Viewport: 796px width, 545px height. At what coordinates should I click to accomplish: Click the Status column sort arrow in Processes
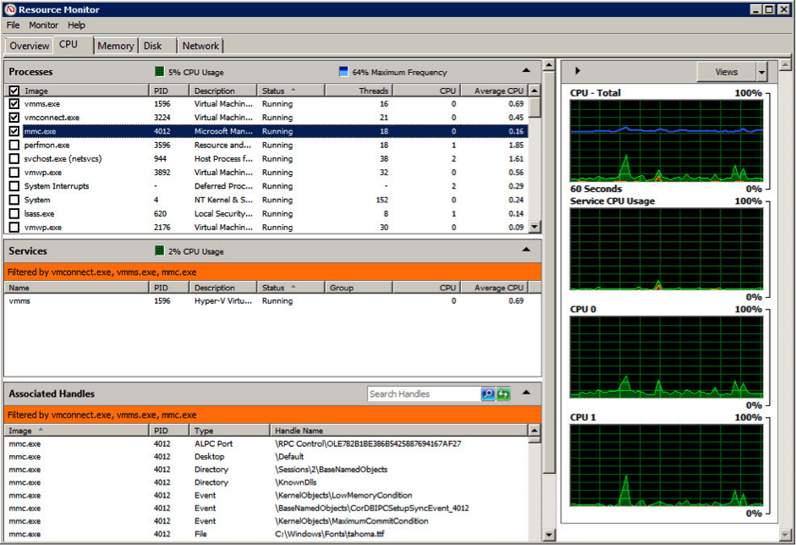[x=294, y=90]
